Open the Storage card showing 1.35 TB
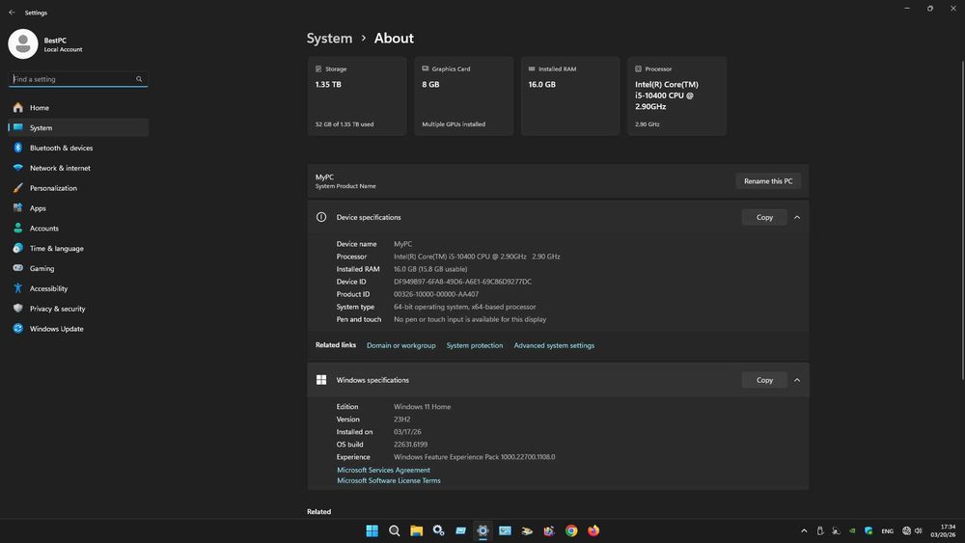The height and width of the screenshot is (543, 965). pos(357,95)
